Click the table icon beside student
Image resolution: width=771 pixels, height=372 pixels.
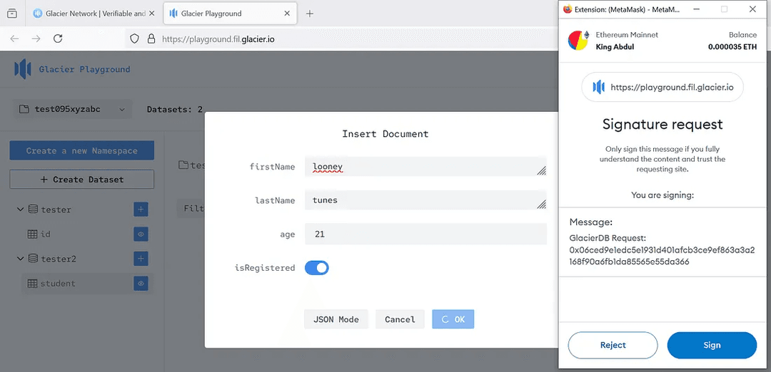click(x=32, y=283)
